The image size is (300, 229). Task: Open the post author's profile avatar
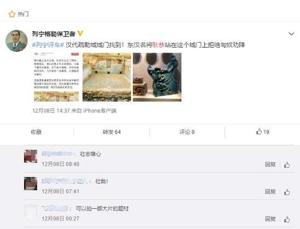[16, 41]
